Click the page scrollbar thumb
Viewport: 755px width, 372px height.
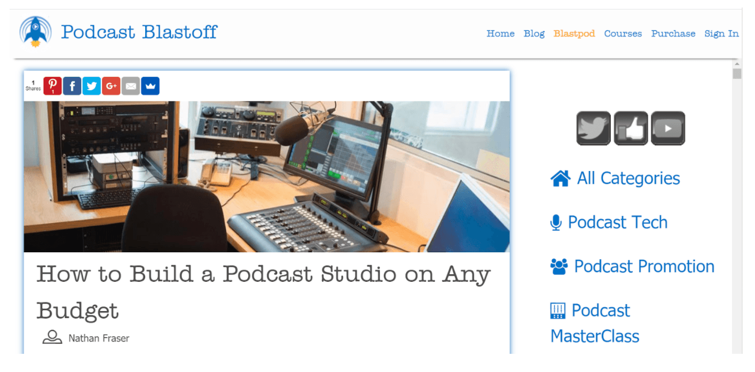tap(737, 73)
